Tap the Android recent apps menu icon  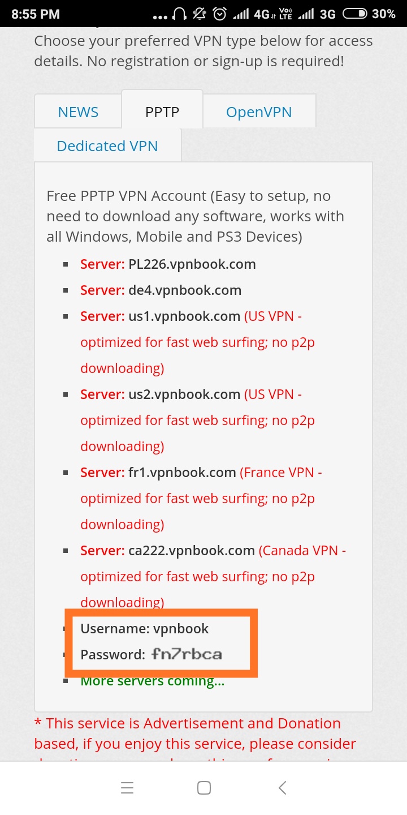pyautogui.click(x=127, y=788)
